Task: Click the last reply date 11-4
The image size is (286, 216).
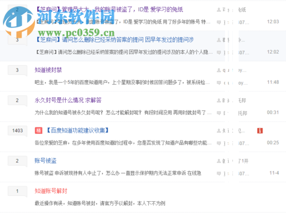Action: (x=274, y=173)
